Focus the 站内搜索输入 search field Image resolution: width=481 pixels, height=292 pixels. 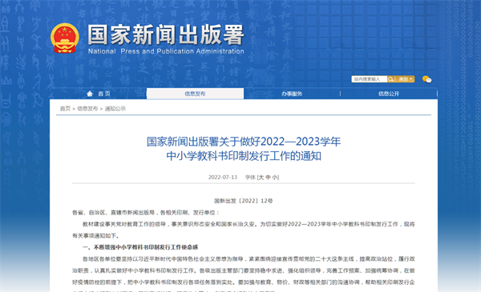370,79
